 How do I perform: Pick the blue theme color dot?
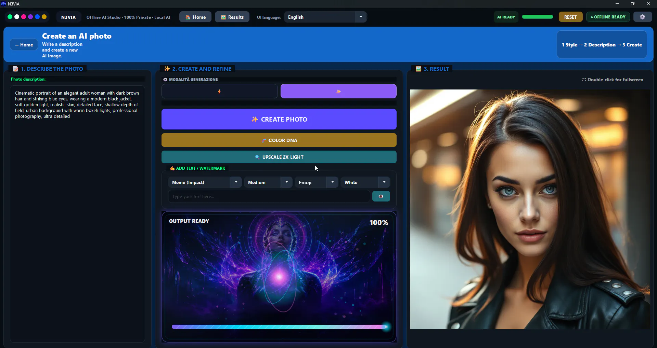point(37,17)
